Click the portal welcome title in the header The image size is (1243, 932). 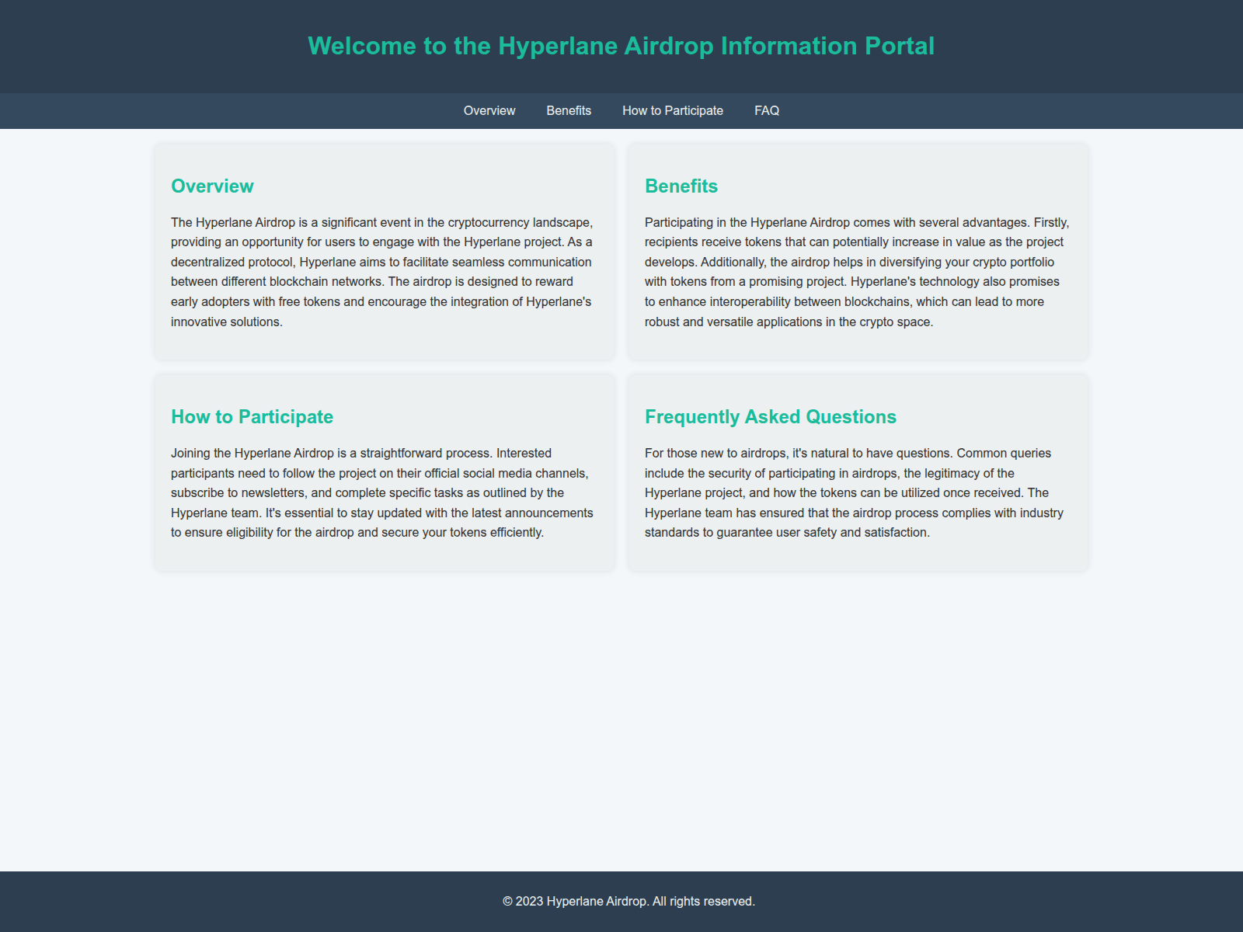click(621, 46)
